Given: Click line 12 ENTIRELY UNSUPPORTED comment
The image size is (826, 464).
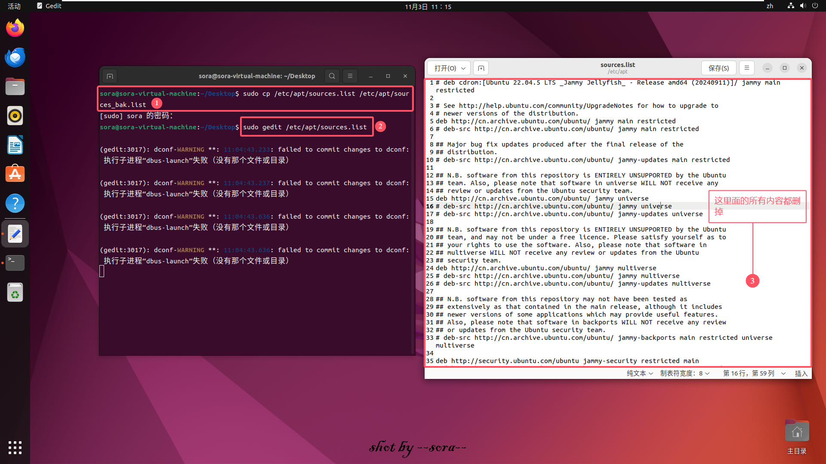Looking at the screenshot, I should click(x=581, y=175).
